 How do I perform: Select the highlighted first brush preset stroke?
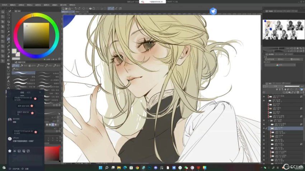click(x=24, y=73)
